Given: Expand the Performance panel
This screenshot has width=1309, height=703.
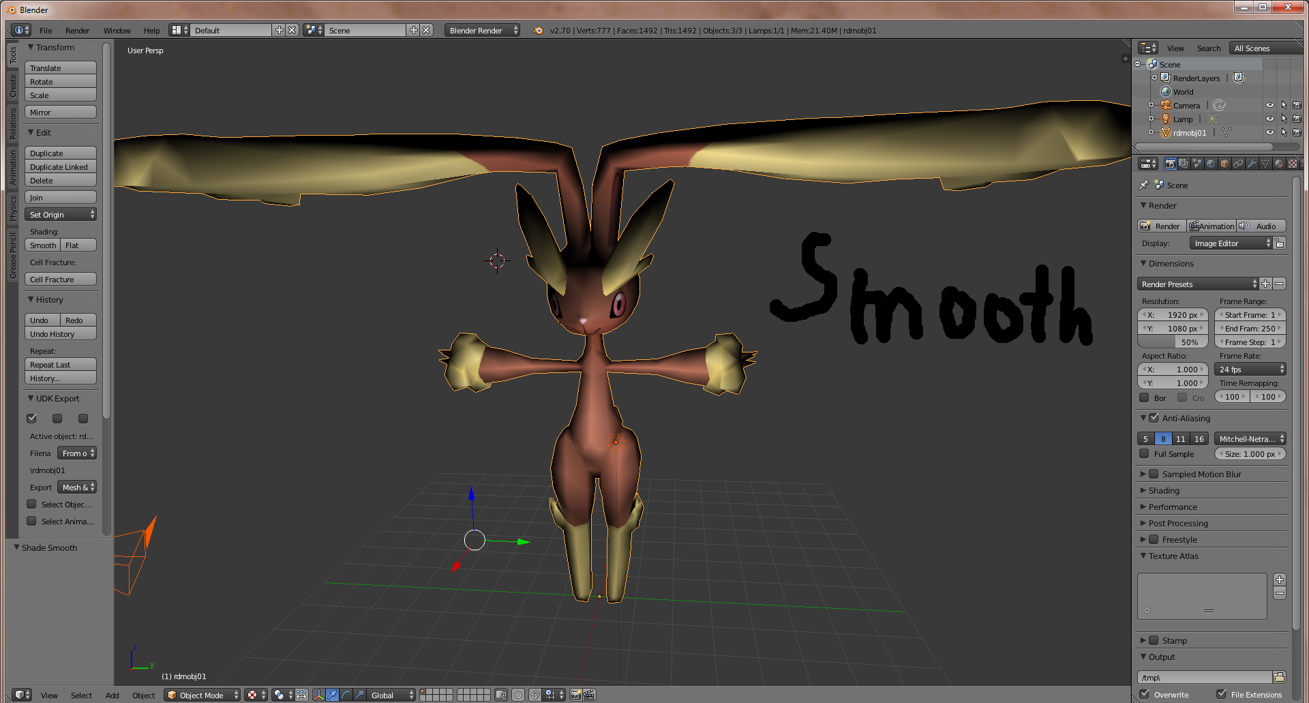Looking at the screenshot, I should 1172,507.
